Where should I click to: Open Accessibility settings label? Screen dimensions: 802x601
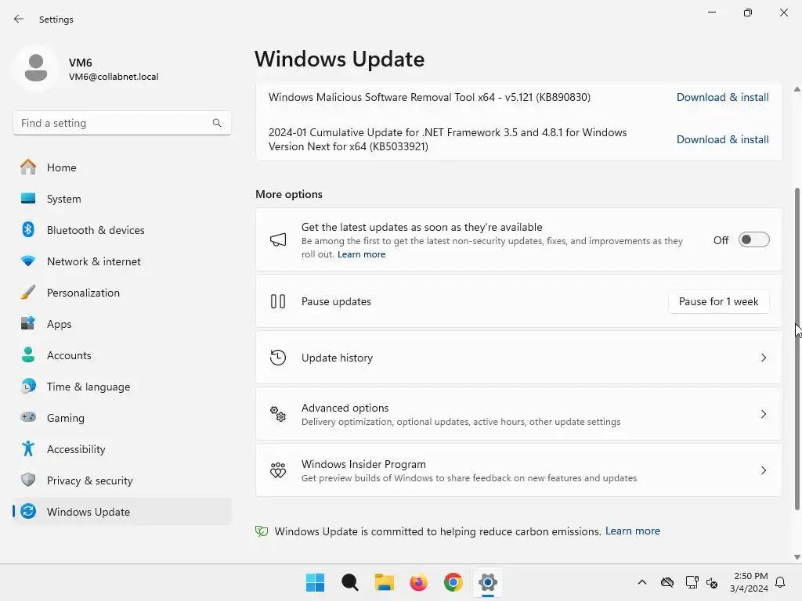click(x=76, y=449)
